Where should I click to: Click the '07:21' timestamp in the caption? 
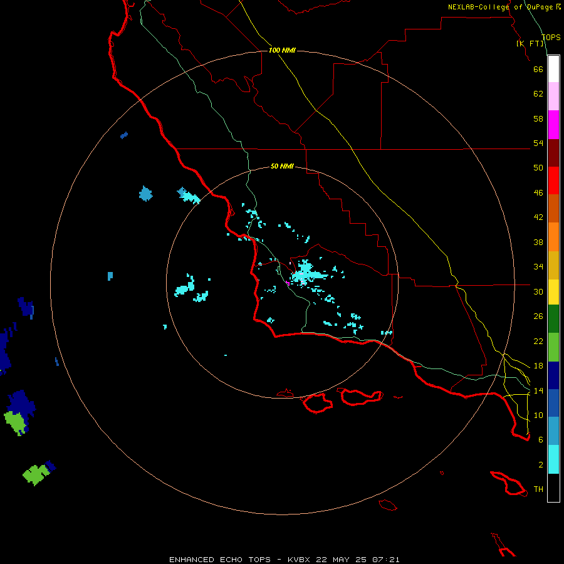pyautogui.click(x=385, y=560)
